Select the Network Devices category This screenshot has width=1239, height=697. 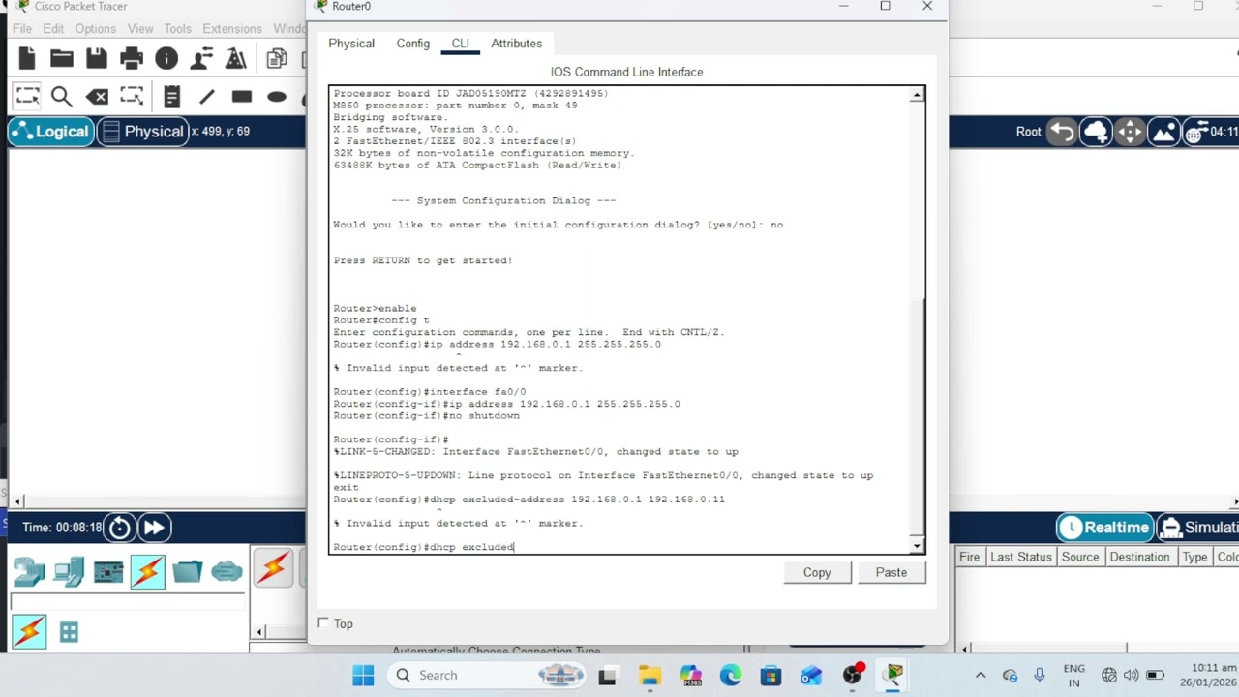click(x=29, y=572)
